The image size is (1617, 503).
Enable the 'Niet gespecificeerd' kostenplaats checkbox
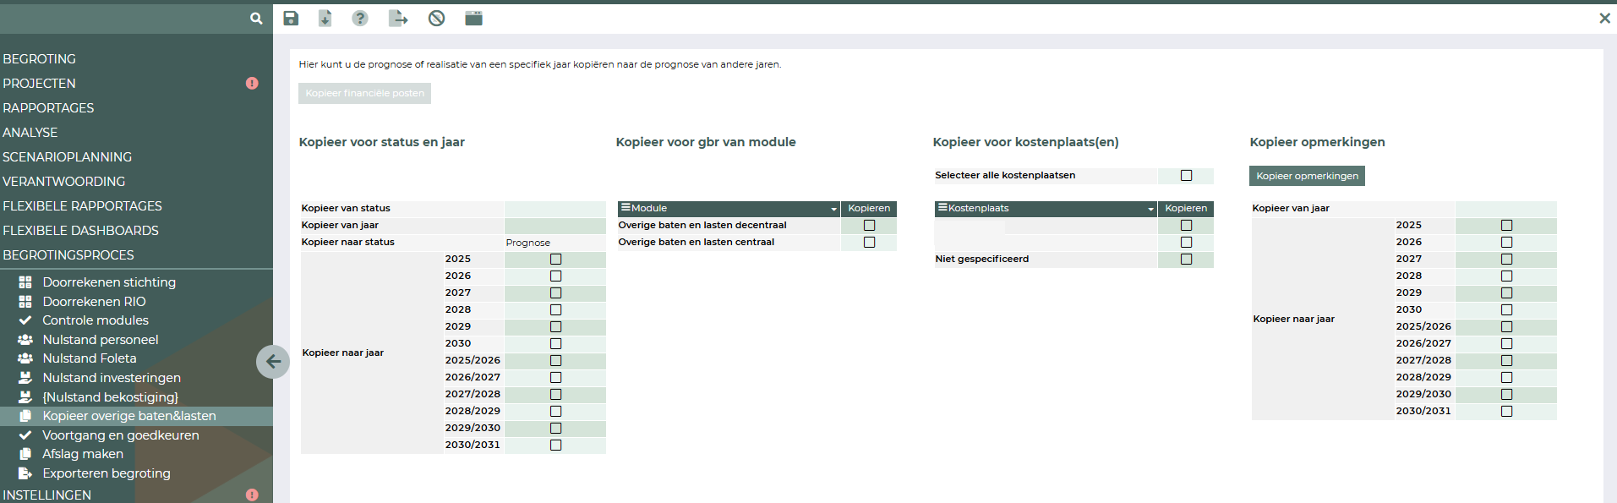pos(1186,260)
